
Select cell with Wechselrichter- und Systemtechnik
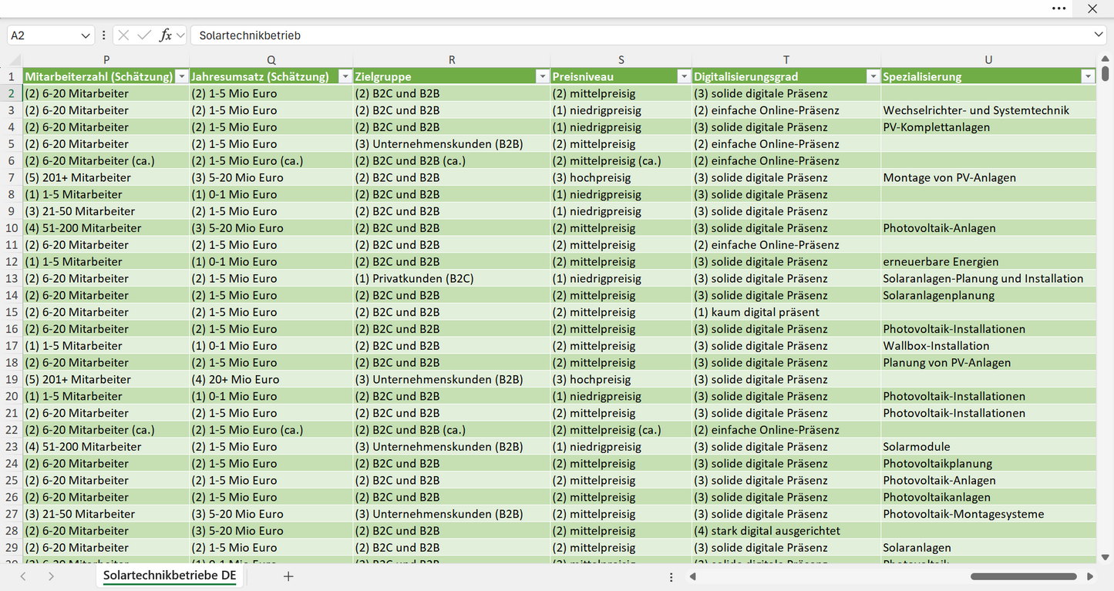tap(988, 110)
